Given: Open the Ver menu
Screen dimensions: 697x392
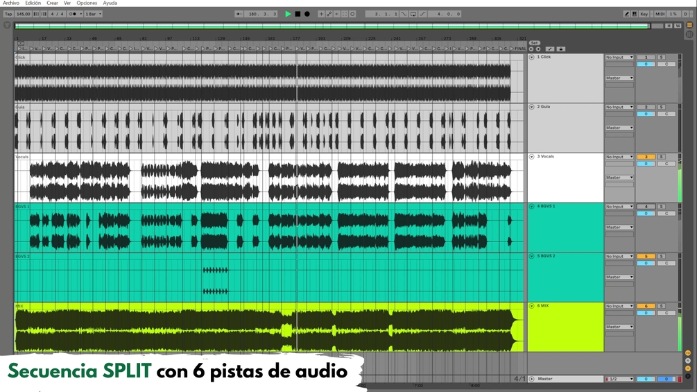Looking at the screenshot, I should click(67, 3).
